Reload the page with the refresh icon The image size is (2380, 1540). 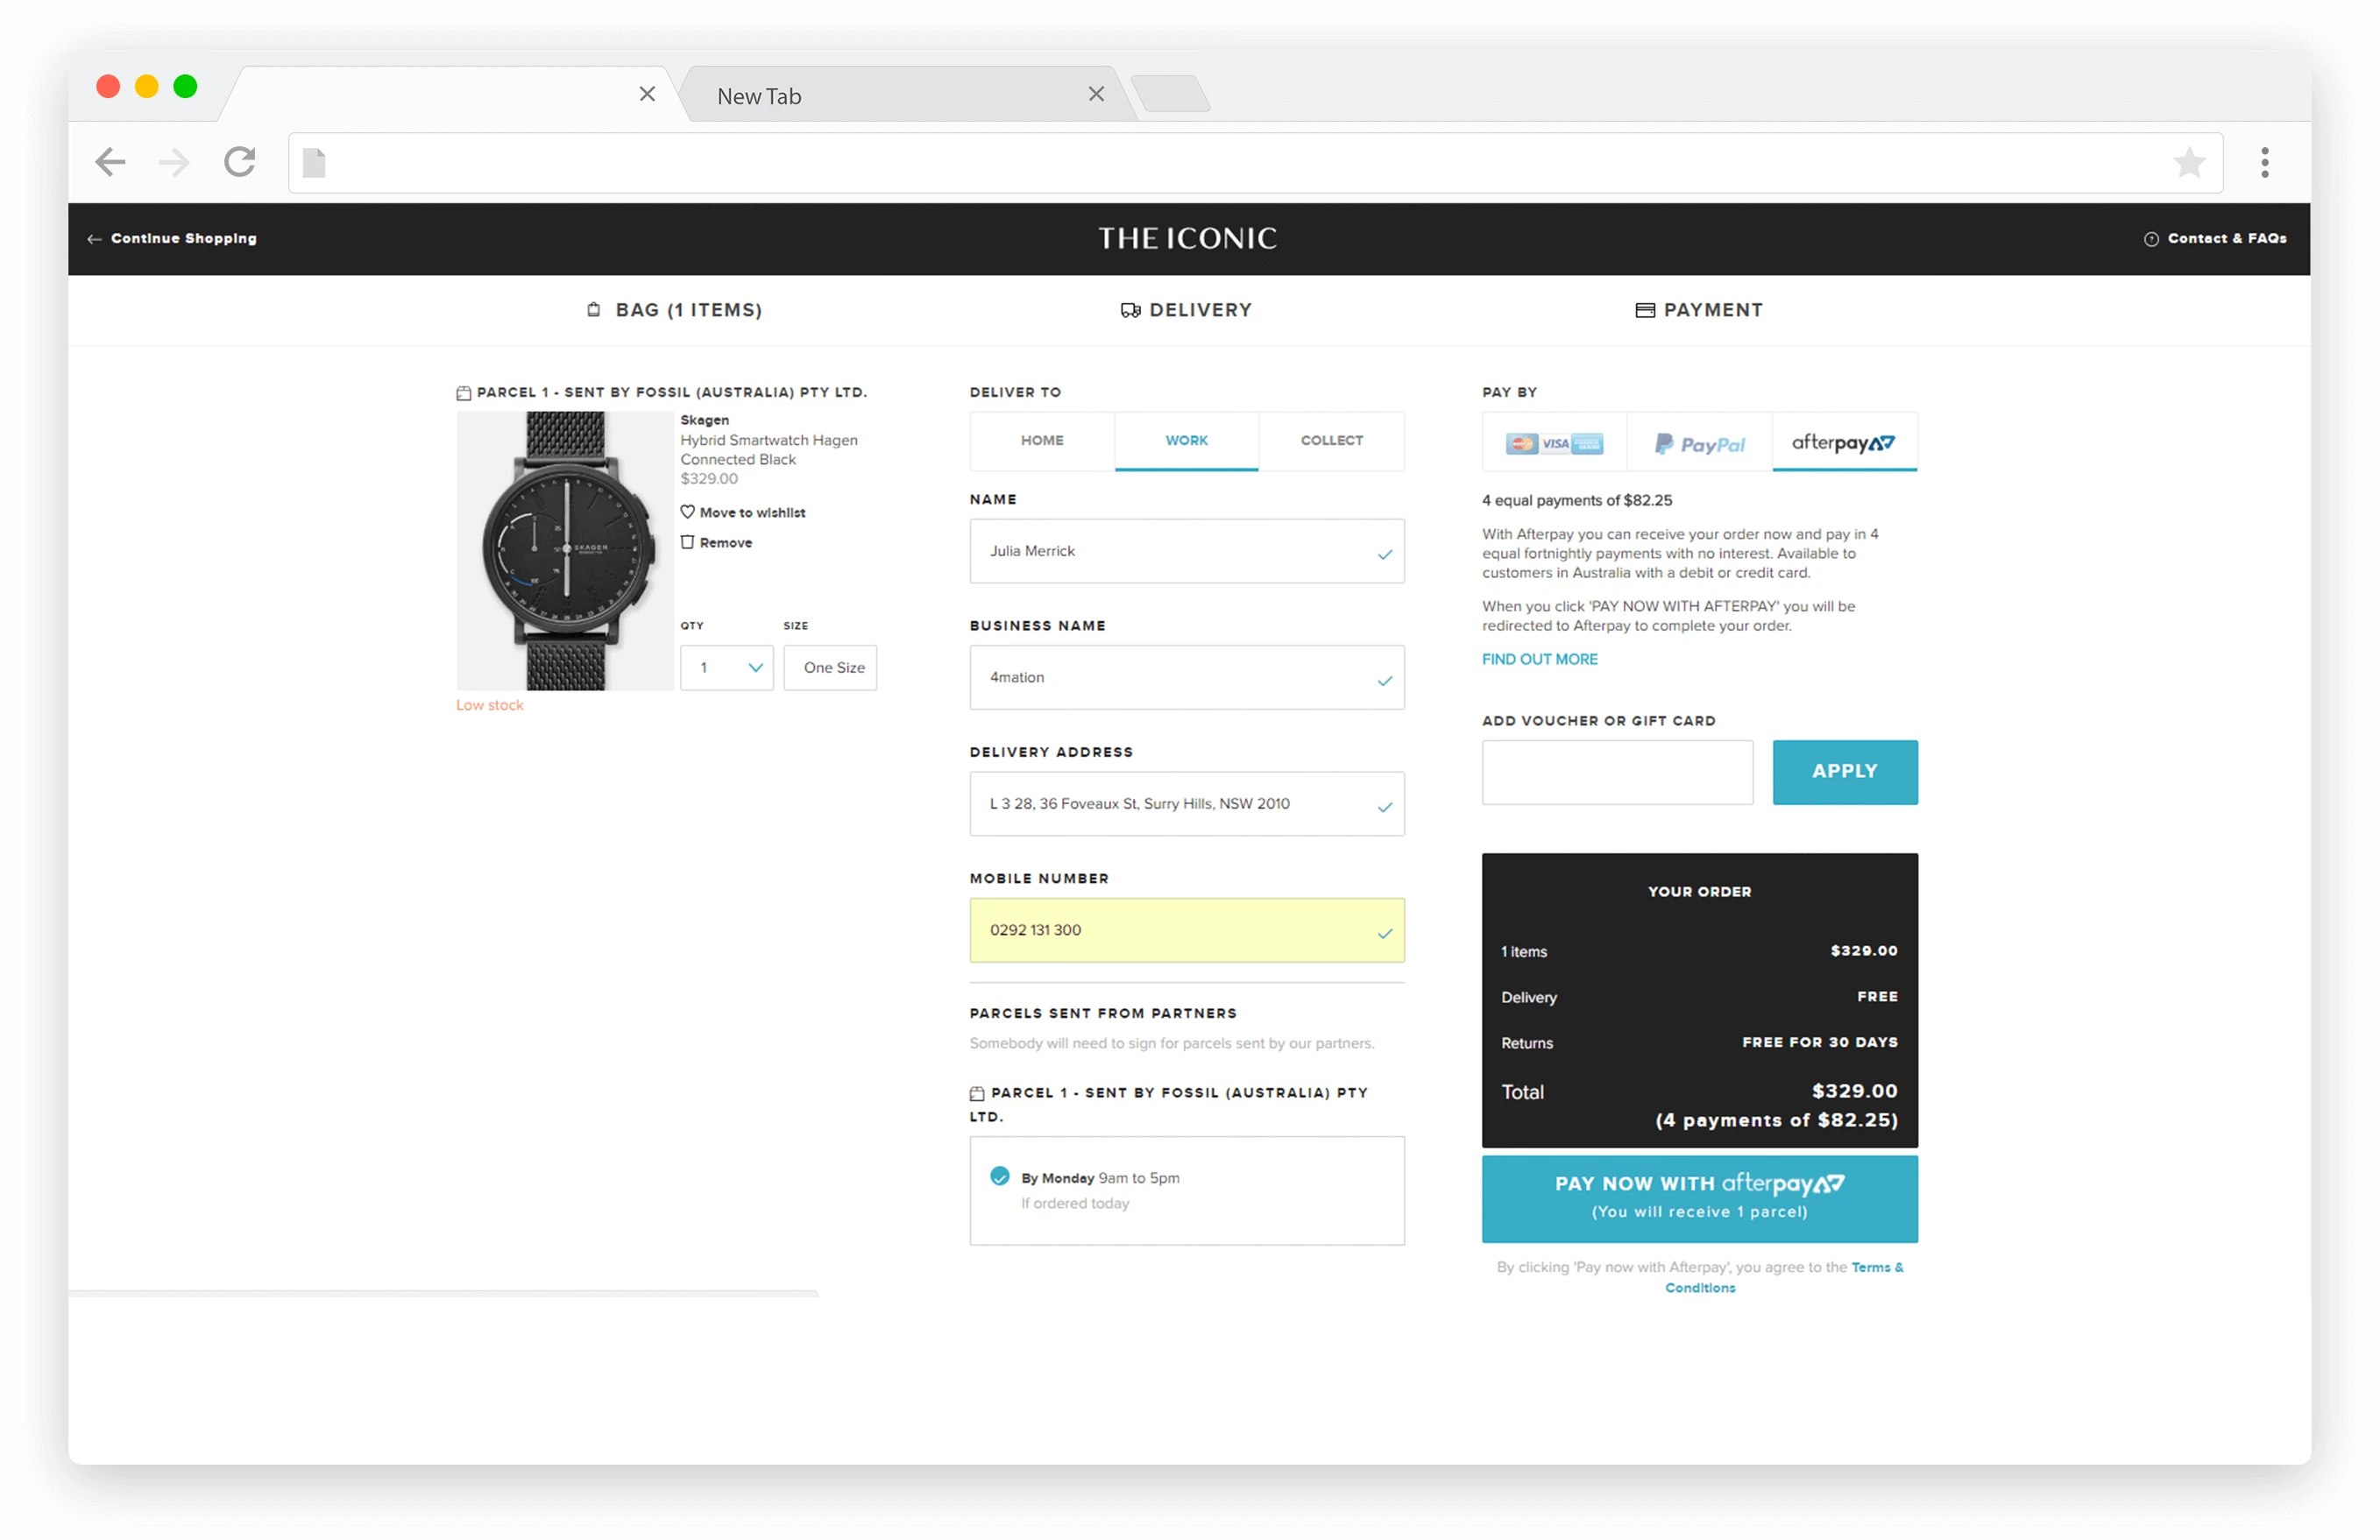(240, 162)
